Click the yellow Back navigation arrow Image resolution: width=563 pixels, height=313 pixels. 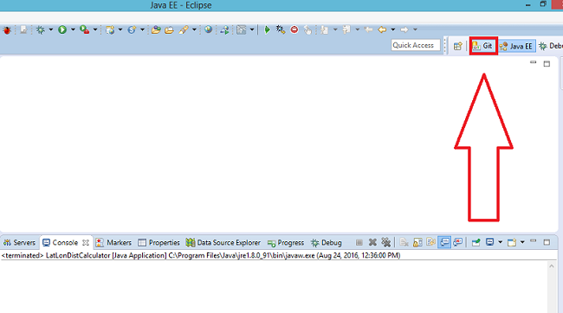[x=382, y=29]
